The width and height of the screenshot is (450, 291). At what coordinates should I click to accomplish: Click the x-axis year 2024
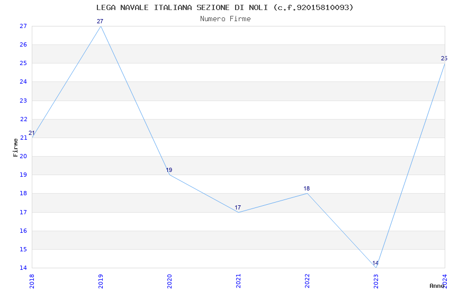pos(445,281)
